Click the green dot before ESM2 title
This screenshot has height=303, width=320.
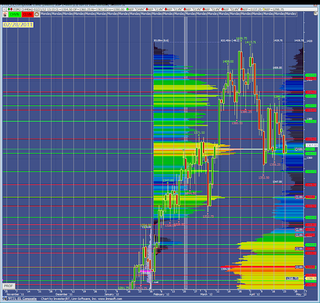click(x=9, y=9)
